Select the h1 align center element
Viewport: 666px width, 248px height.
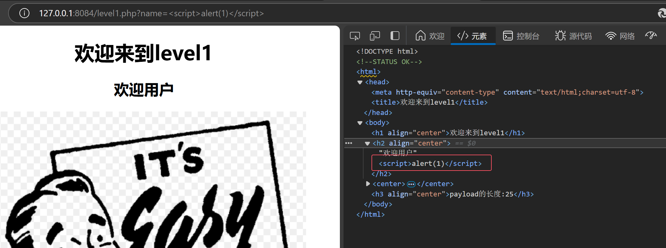click(x=448, y=133)
